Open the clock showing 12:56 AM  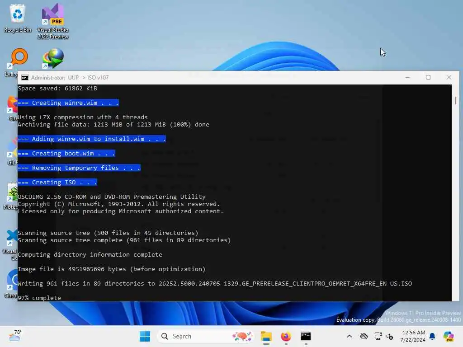413,336
